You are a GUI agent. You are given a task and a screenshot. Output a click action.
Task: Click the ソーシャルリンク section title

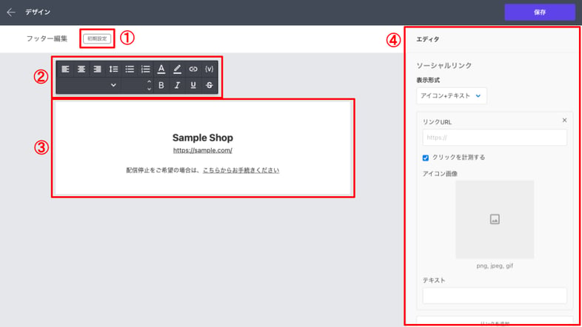pos(444,66)
